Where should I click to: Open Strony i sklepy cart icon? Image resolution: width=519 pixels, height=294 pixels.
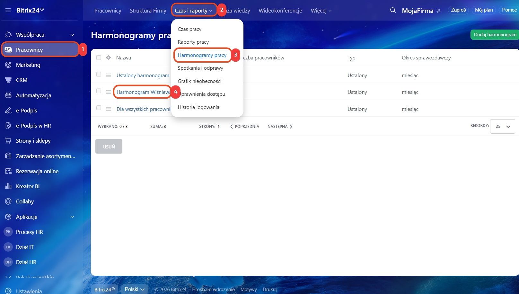pos(8,141)
